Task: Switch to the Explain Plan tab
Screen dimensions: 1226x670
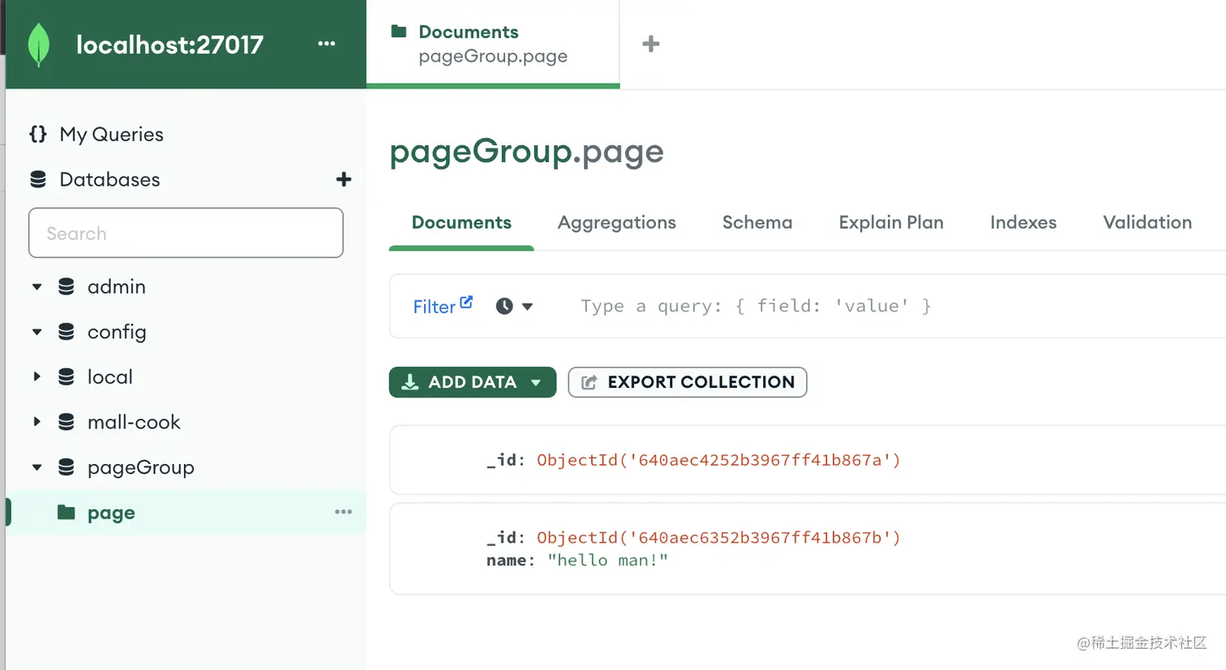Action: 891,222
